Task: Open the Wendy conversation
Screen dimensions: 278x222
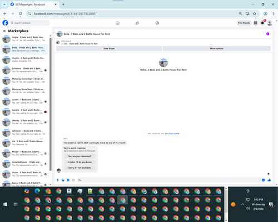Action: tap(24, 122)
